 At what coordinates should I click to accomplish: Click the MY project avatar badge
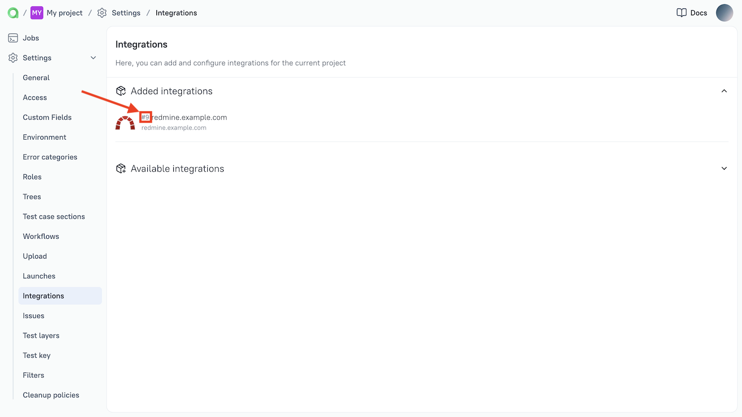[36, 12]
